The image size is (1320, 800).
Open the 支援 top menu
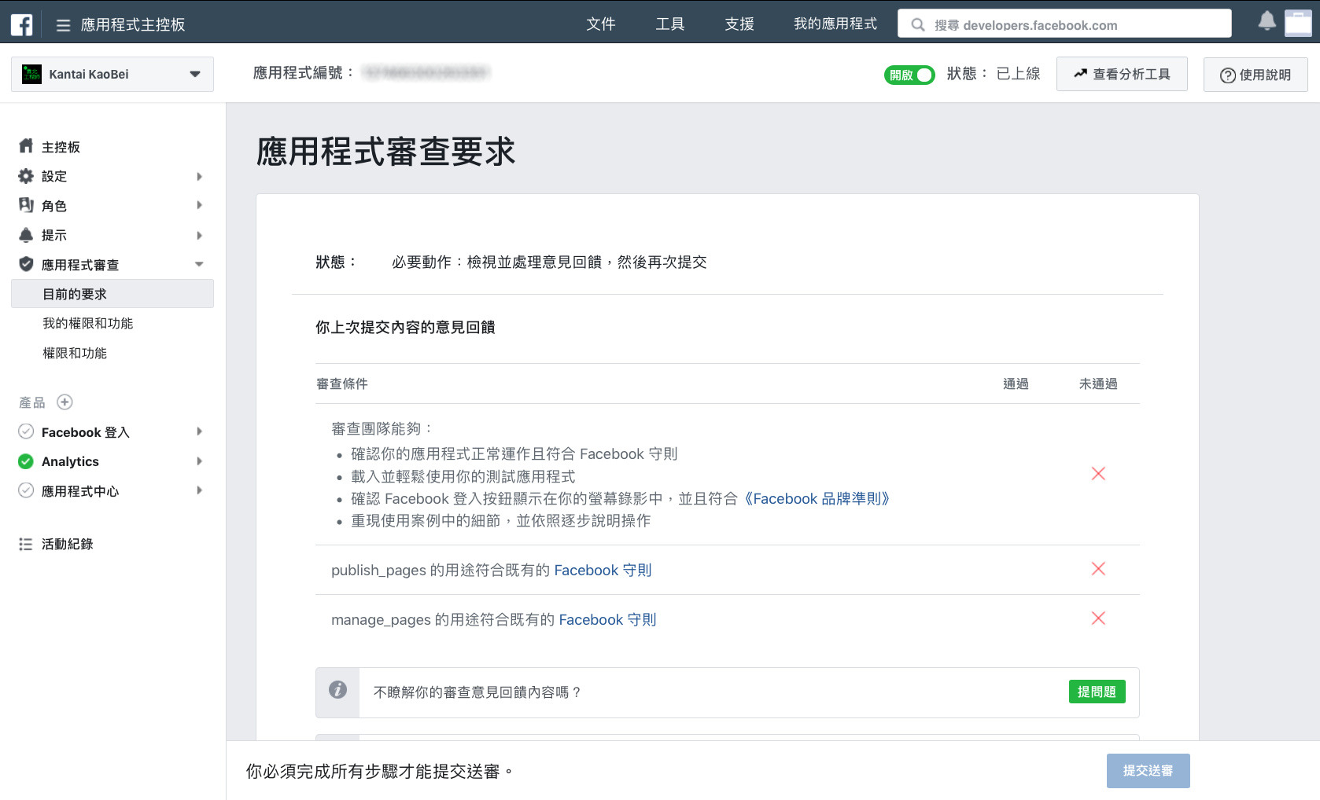pyautogui.click(x=739, y=24)
